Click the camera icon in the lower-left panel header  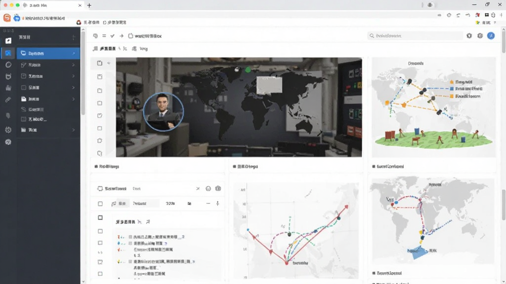click(218, 188)
